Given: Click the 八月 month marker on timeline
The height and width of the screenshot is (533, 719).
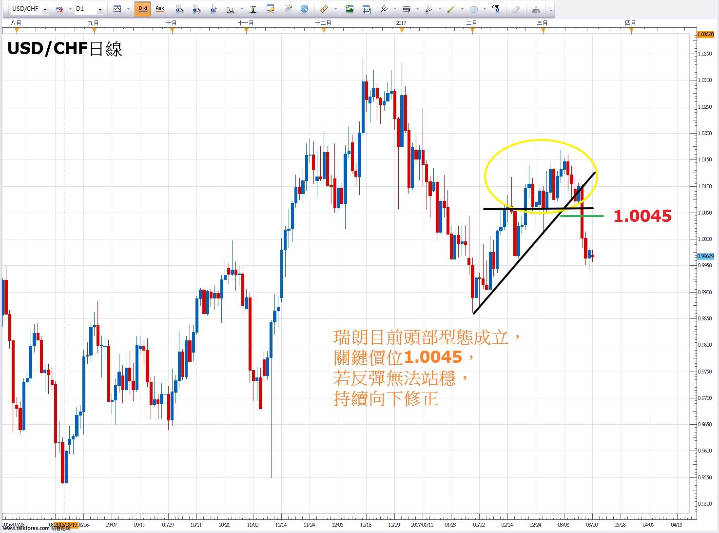Looking at the screenshot, I should (16, 23).
